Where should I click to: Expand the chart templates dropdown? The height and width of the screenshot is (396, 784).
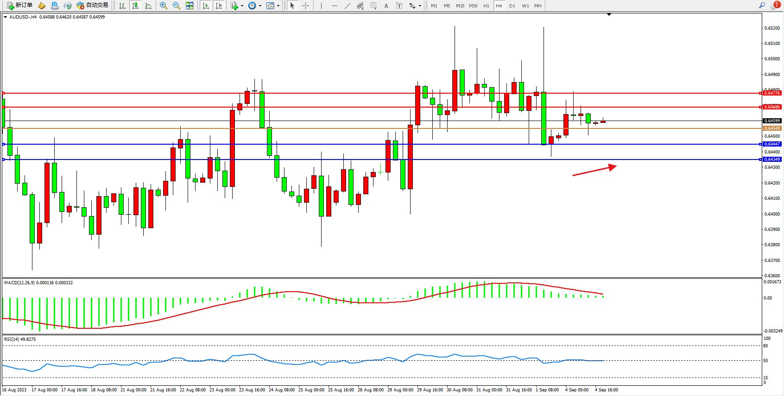coord(278,6)
